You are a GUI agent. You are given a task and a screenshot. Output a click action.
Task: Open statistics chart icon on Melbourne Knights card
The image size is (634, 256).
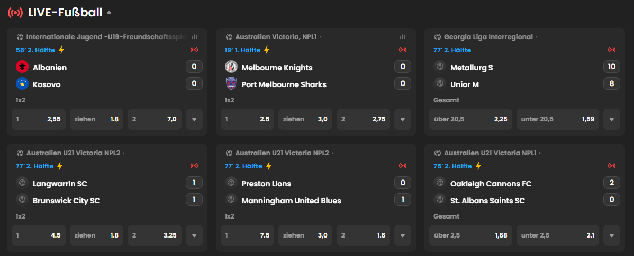pos(403,37)
